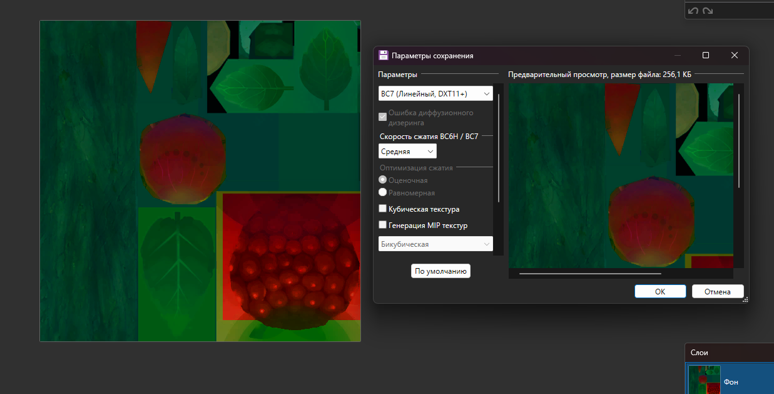Open the Бикубическая resampling dropdown

[x=435, y=244]
